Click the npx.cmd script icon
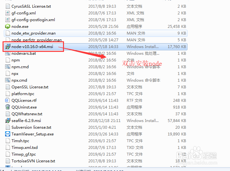This screenshot has height=171, width=230. click(8, 80)
